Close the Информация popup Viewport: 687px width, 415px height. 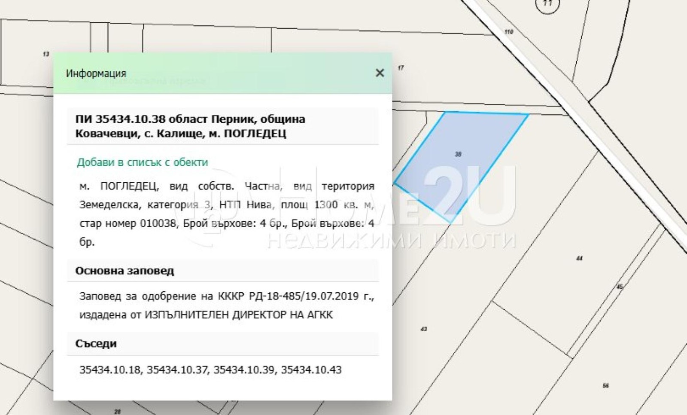pos(380,73)
